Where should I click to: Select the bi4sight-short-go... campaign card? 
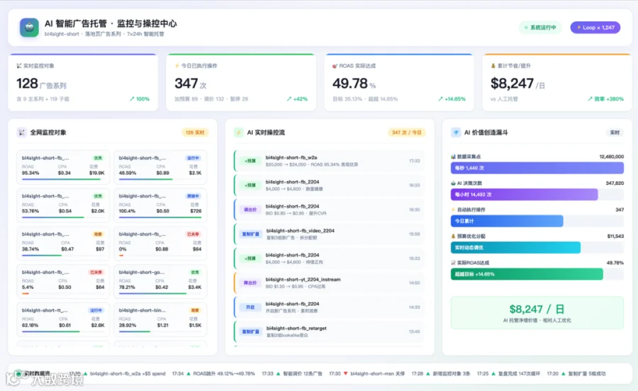(160, 282)
